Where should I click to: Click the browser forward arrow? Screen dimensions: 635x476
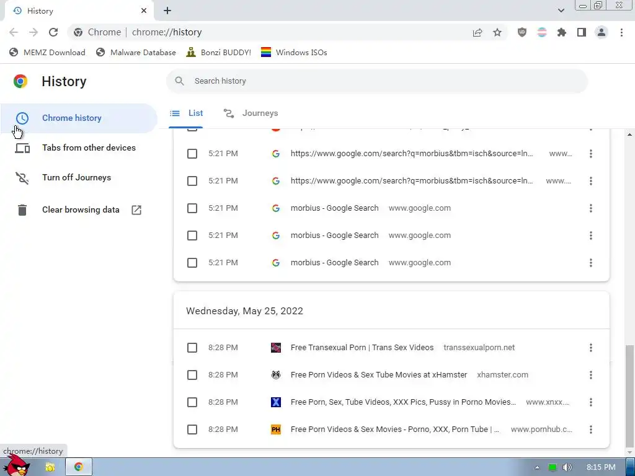click(x=33, y=32)
